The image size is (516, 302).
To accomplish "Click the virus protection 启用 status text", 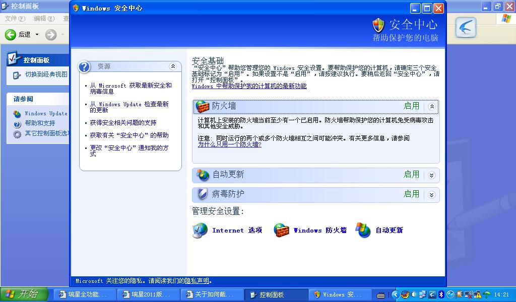I will click(x=411, y=194).
